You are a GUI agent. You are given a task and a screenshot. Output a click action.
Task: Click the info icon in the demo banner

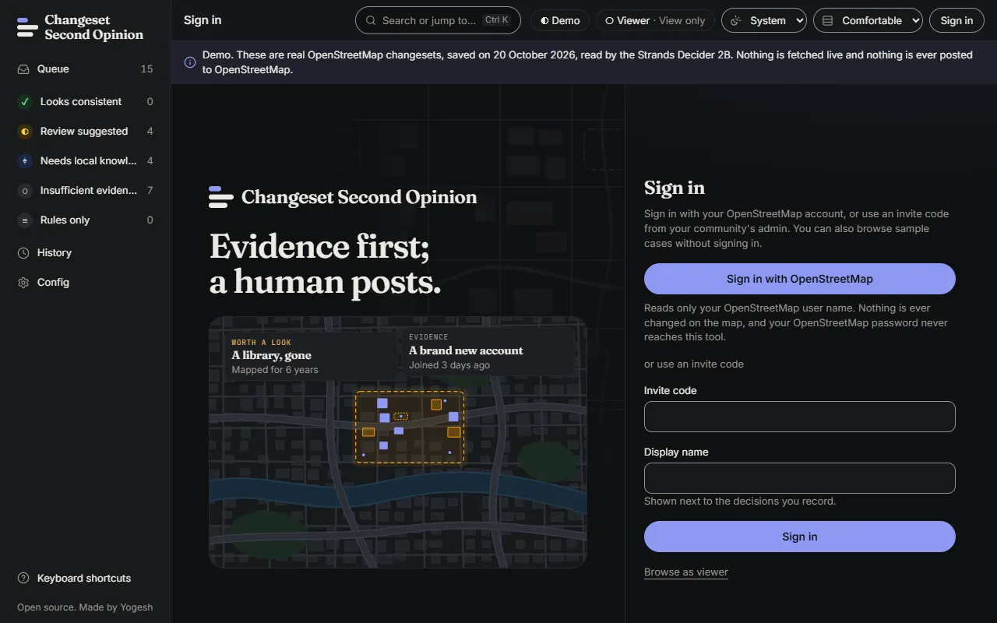190,62
